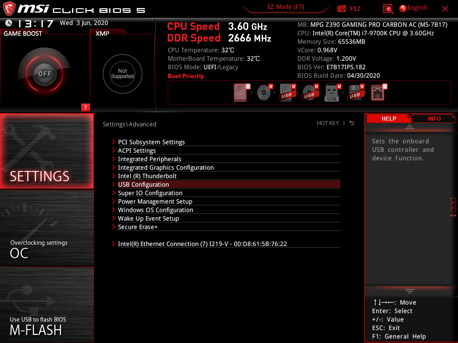Click the MSI dragon shield logo
Image resolution: width=458 pixels, height=343 pixels.
coord(9,9)
